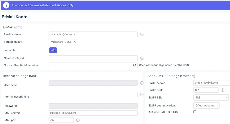The width and height of the screenshot is (230, 124).
Task: Focus the Name displayed text field
Action: pyautogui.click(x=93, y=58)
